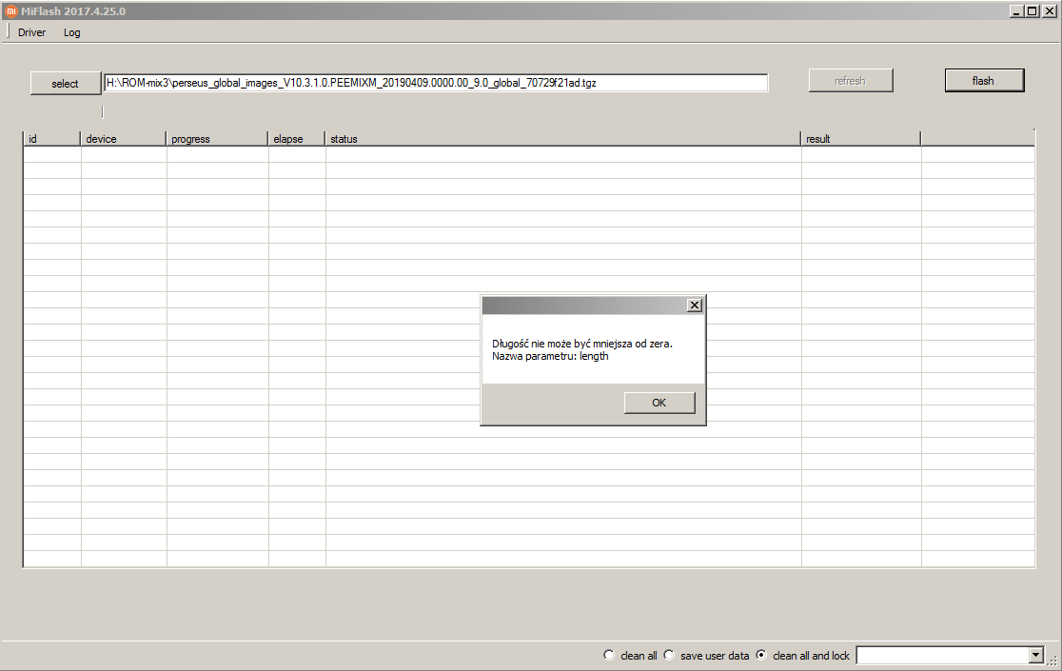Close the error dialog with X
The height and width of the screenshot is (671, 1062).
[x=695, y=305]
